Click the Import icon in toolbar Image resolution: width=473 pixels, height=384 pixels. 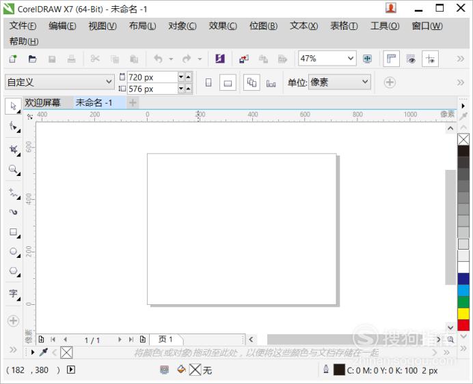tap(244, 59)
